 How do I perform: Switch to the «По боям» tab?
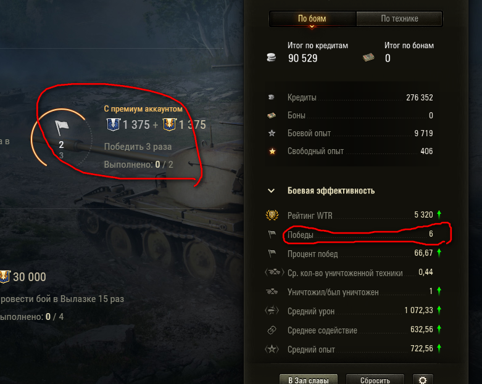(x=312, y=18)
